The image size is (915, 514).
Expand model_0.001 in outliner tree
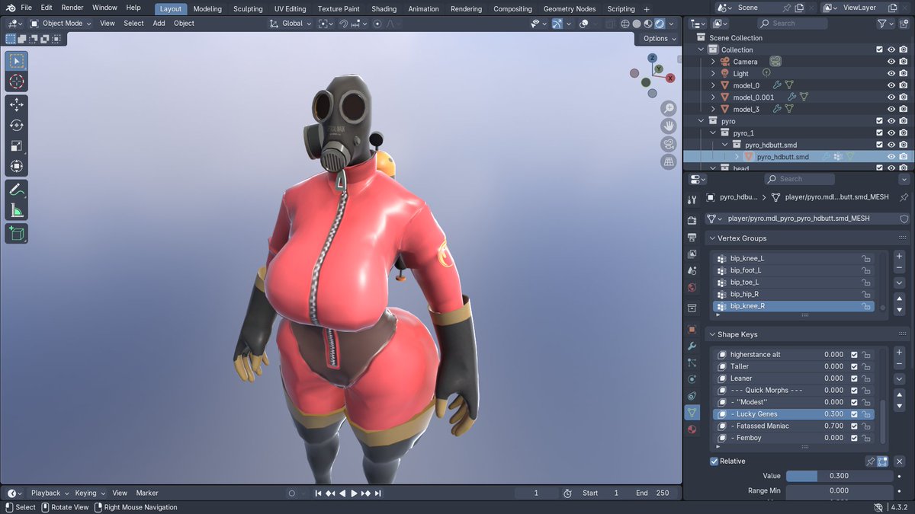pos(713,97)
